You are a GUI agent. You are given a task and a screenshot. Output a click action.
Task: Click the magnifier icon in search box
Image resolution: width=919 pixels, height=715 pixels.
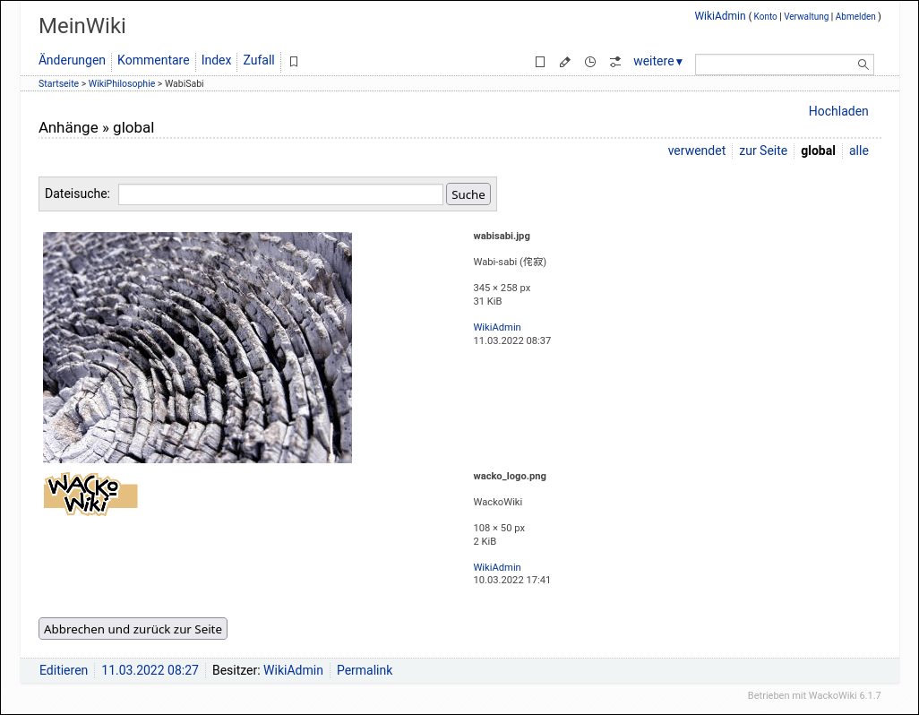(862, 64)
